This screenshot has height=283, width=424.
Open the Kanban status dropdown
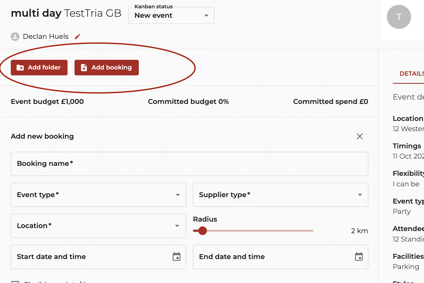pos(171,16)
